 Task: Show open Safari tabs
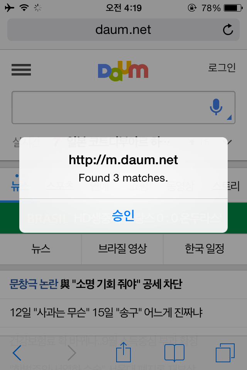click(x=225, y=353)
